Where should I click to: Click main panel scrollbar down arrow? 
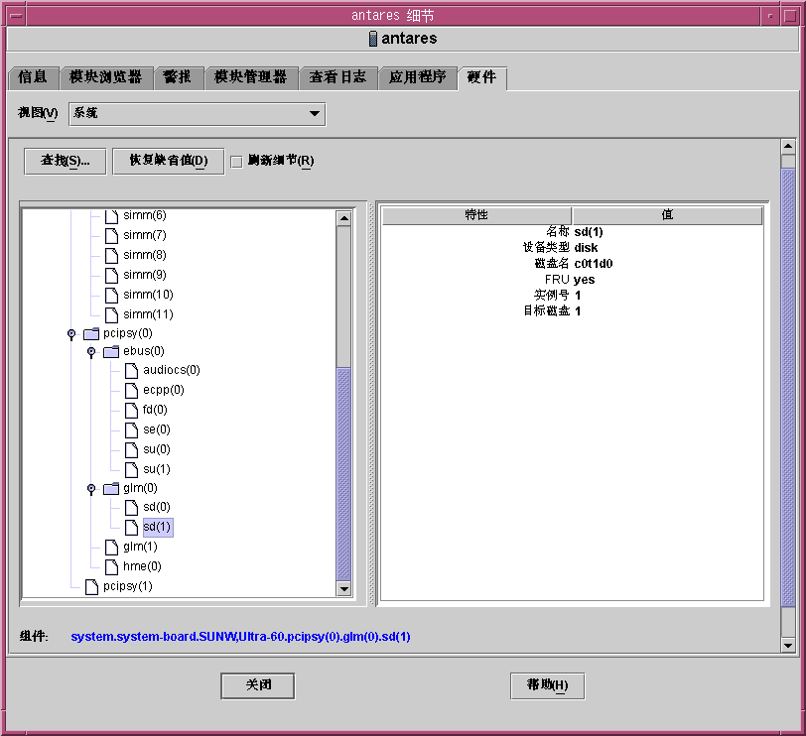tap(788, 645)
